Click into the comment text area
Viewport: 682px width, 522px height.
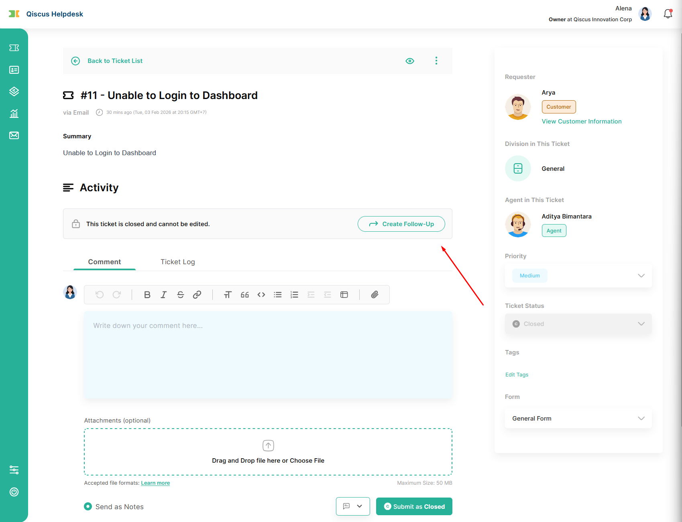click(x=268, y=355)
